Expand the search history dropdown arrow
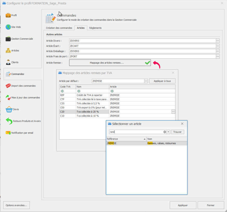The image size is (227, 212). 169,132
